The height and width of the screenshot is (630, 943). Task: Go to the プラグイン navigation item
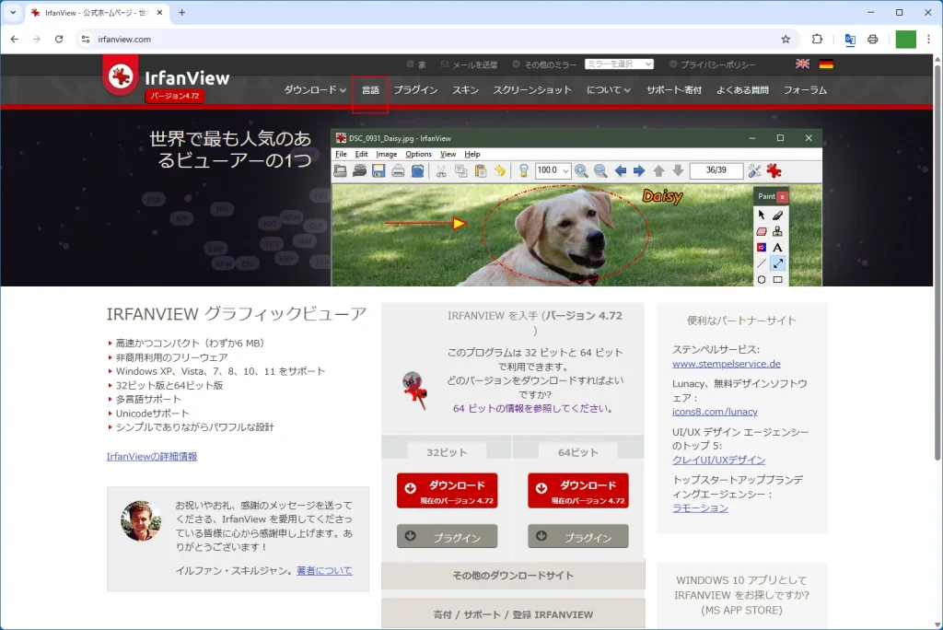pos(415,89)
